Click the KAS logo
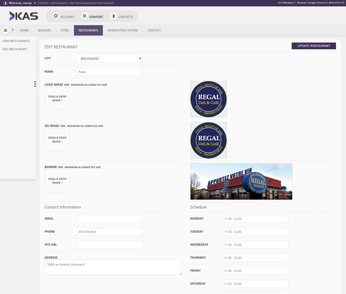346x294 pixels. pyautogui.click(x=24, y=16)
